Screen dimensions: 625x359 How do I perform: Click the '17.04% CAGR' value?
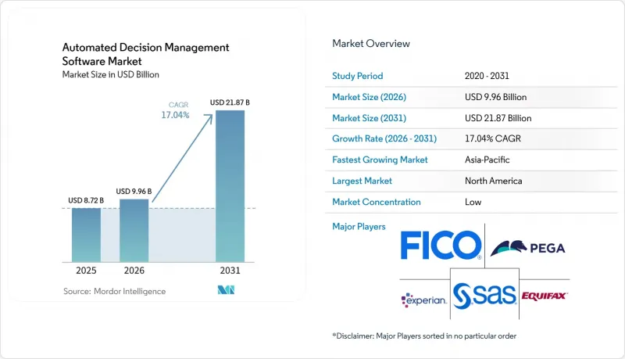click(493, 138)
